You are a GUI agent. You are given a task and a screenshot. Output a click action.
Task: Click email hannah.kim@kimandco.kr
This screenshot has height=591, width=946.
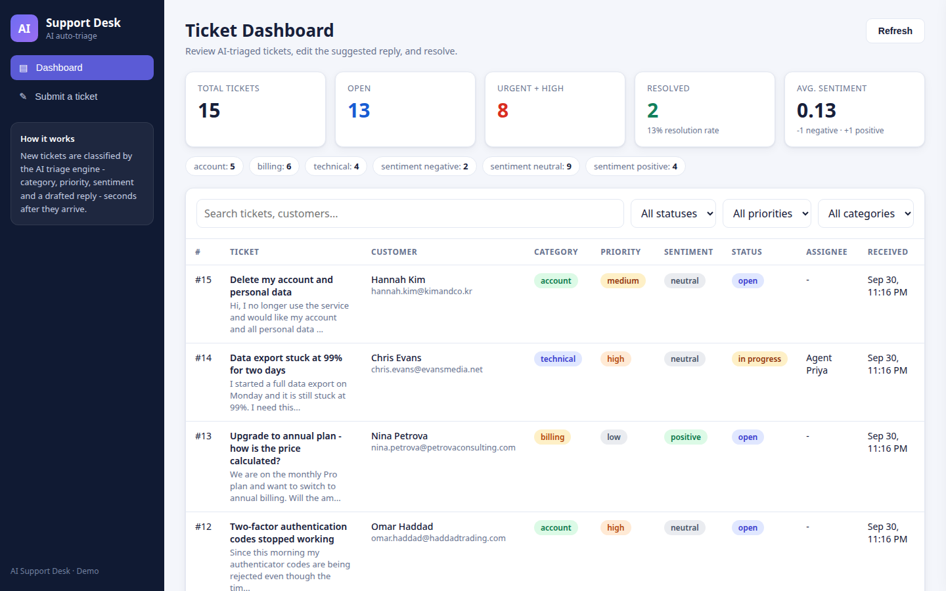pos(422,291)
